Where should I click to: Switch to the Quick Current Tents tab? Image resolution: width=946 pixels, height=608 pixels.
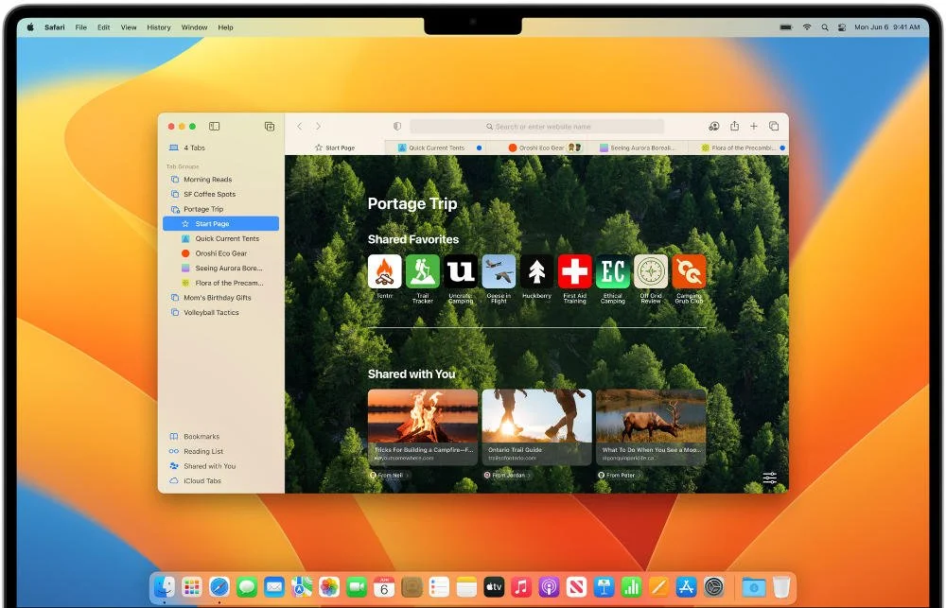pos(436,148)
